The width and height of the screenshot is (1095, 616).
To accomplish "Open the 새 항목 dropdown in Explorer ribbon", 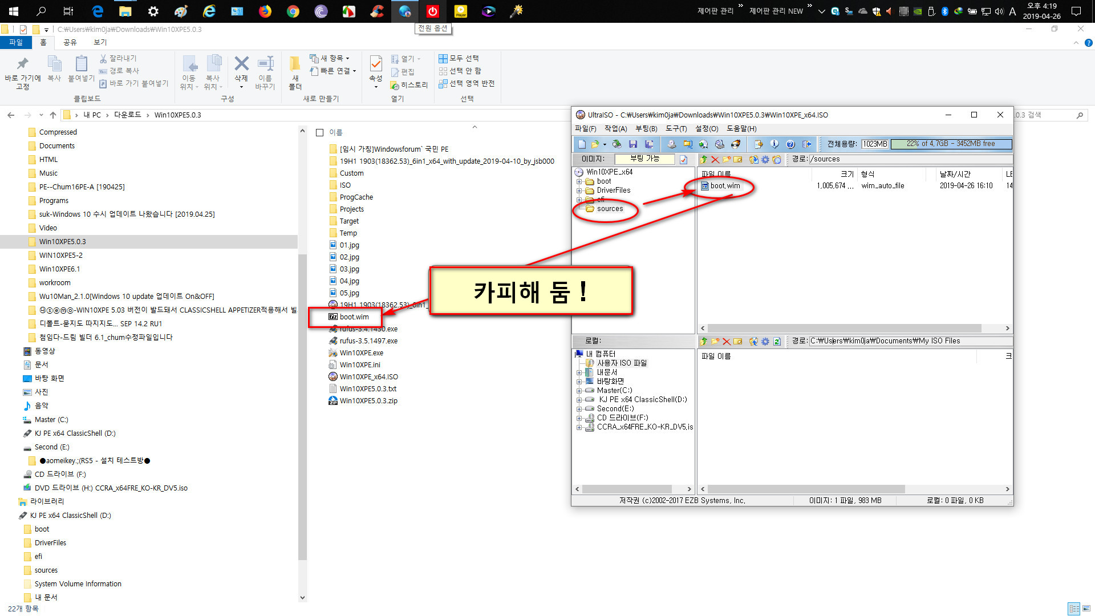I will 330,58.
